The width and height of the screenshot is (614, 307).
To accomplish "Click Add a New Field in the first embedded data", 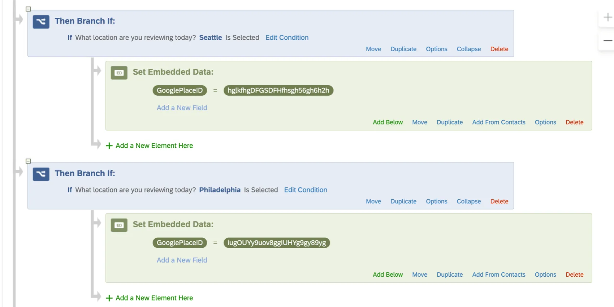I will coord(182,108).
